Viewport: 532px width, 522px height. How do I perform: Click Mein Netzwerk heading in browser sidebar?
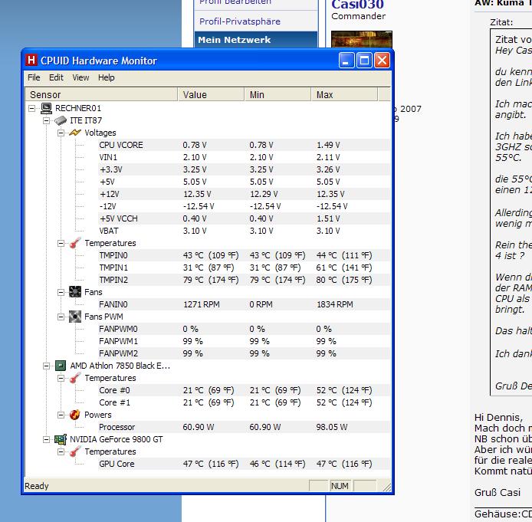[234, 40]
